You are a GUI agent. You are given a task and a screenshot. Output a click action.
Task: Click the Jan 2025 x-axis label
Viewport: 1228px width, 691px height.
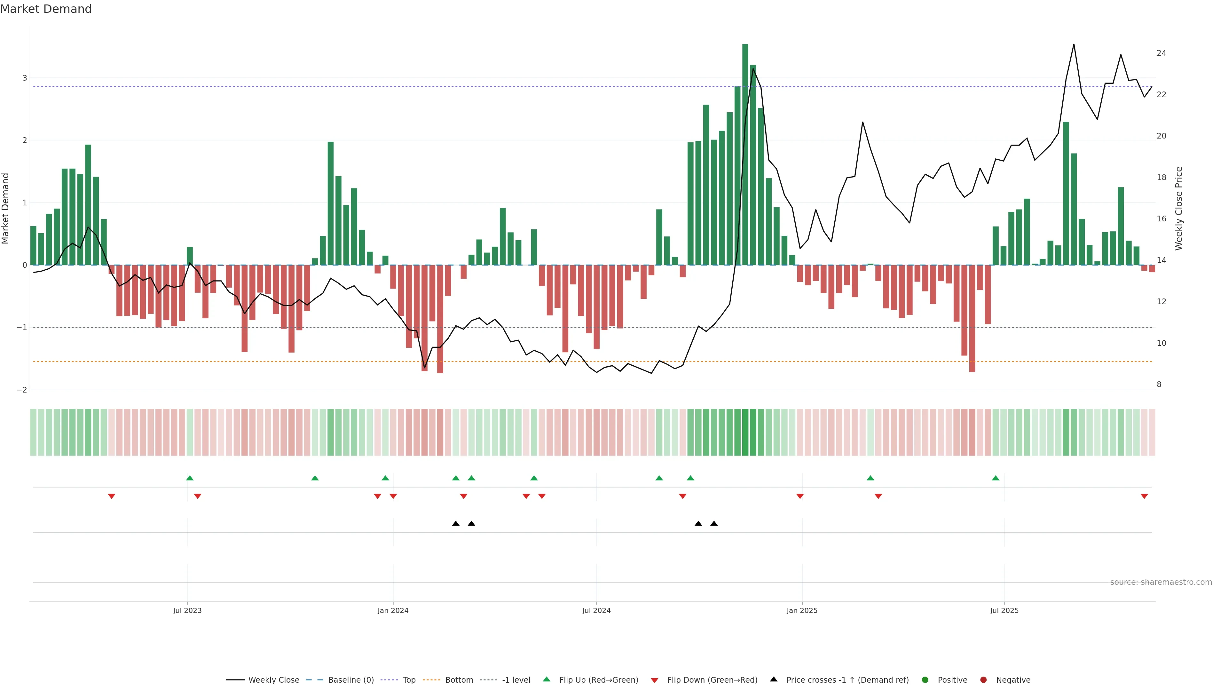[802, 610]
